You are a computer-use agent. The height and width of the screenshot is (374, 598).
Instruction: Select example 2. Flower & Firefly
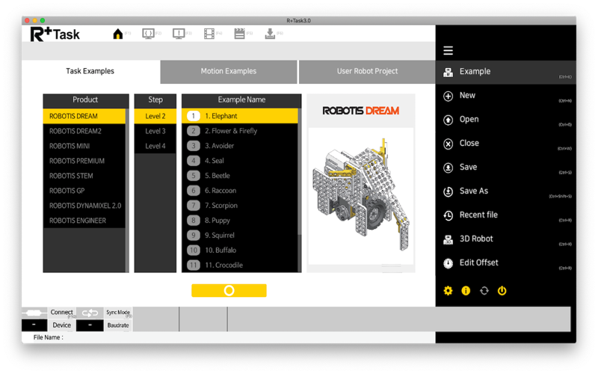click(x=240, y=131)
